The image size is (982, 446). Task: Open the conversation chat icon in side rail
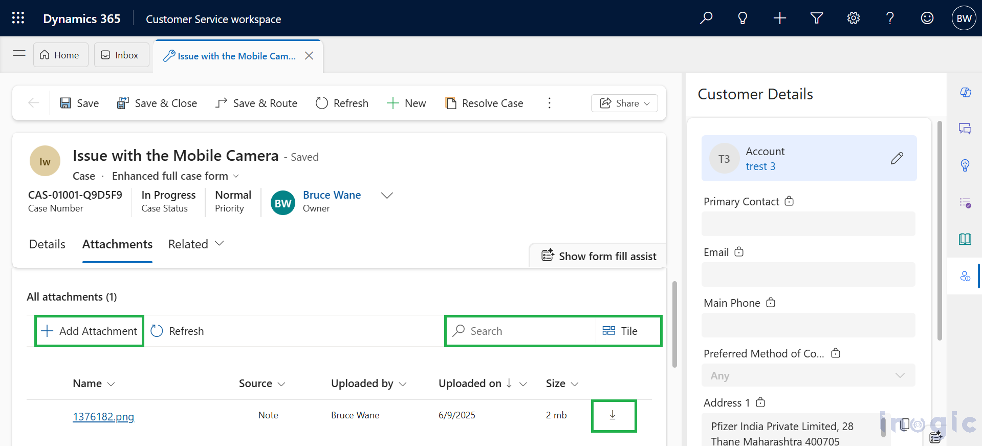click(x=966, y=129)
